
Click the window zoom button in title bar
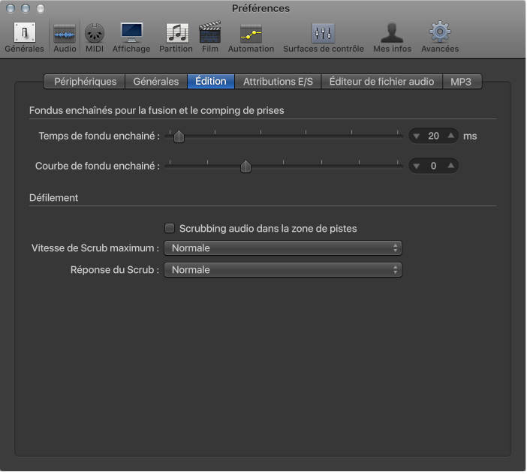pos(41,8)
